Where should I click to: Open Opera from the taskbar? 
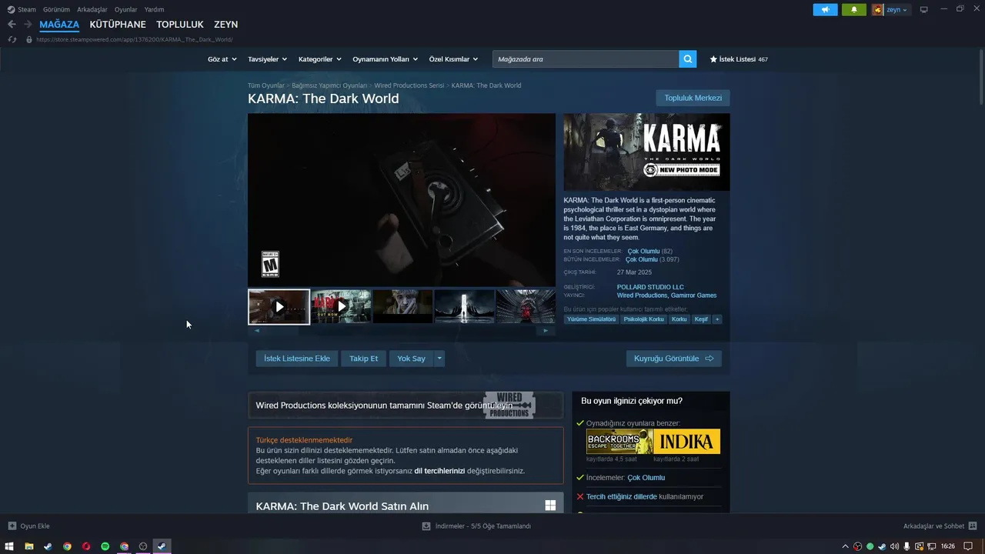tap(86, 546)
